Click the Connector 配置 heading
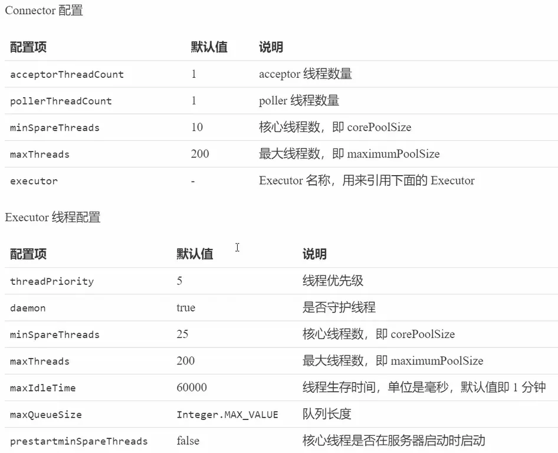This screenshot has height=453, width=558. (44, 10)
